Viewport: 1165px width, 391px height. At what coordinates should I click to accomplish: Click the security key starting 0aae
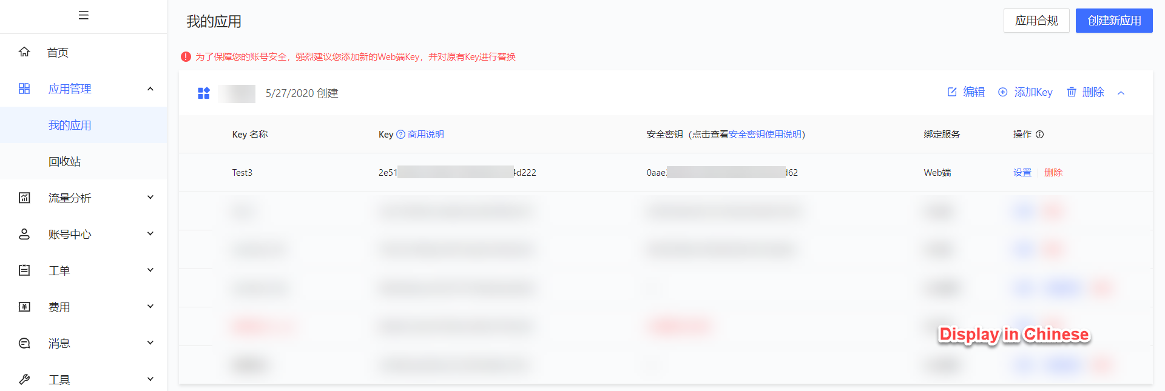tap(722, 173)
